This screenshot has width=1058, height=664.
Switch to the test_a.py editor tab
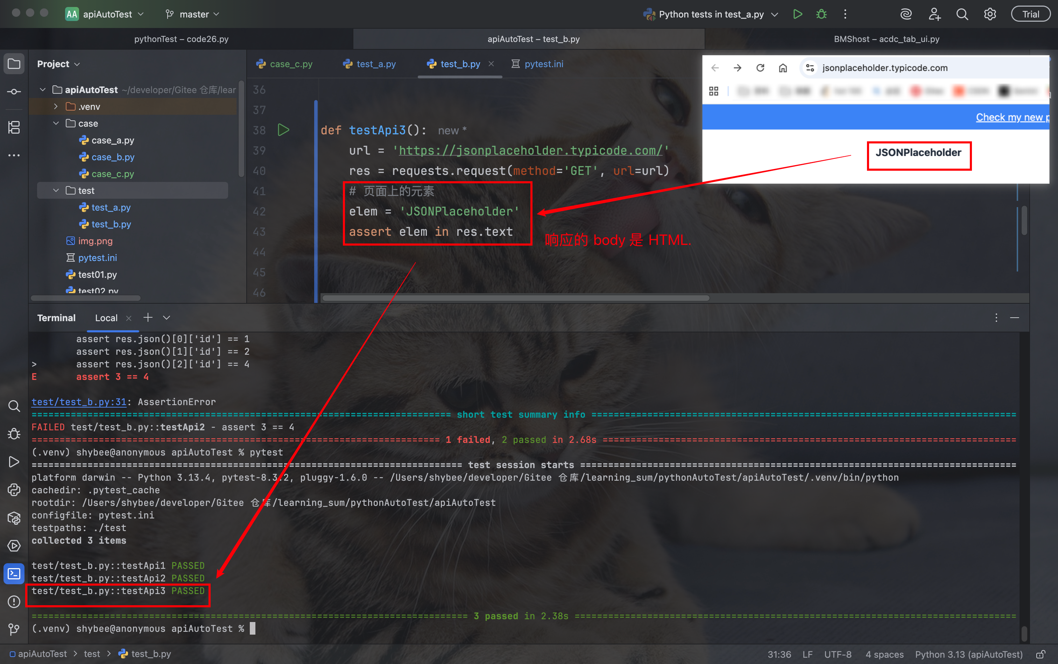point(376,64)
